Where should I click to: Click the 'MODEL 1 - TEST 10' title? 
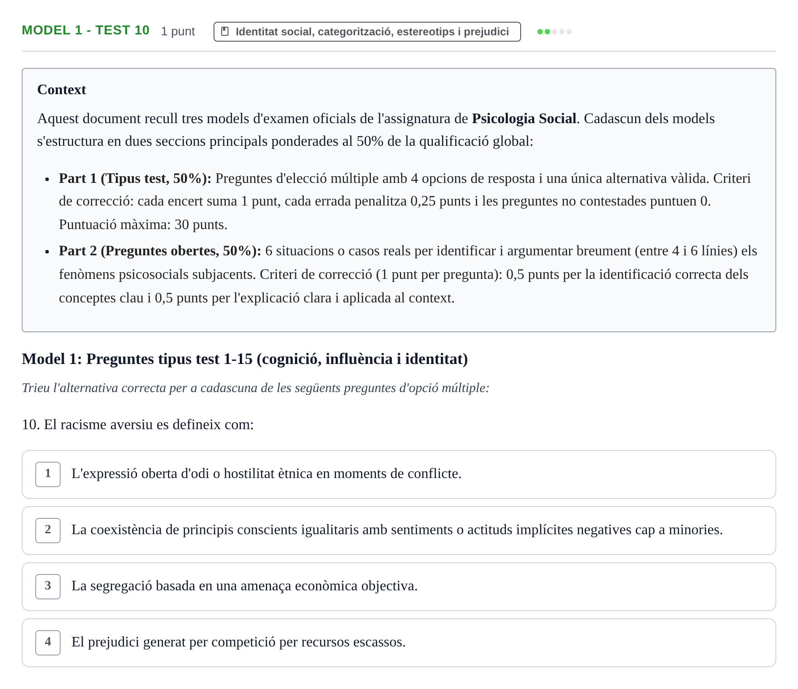[x=85, y=30]
